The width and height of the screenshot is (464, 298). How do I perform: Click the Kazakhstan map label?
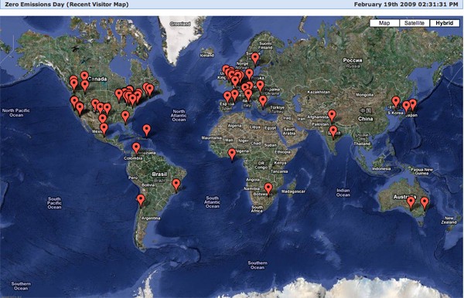tap(319, 92)
